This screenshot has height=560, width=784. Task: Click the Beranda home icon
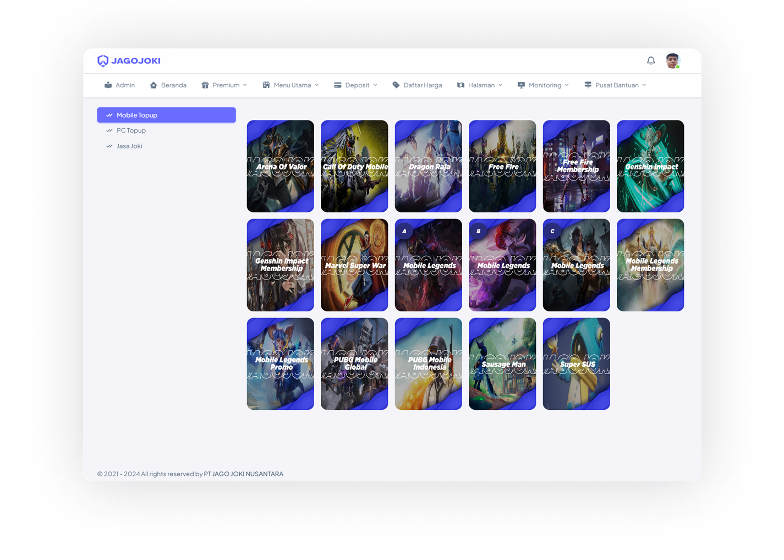coord(153,85)
